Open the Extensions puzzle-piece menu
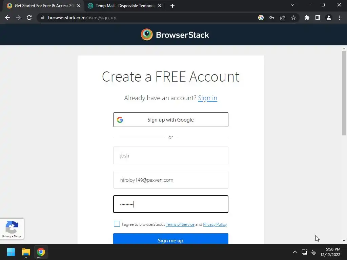Viewport: 347px width, 260px height. click(x=307, y=18)
